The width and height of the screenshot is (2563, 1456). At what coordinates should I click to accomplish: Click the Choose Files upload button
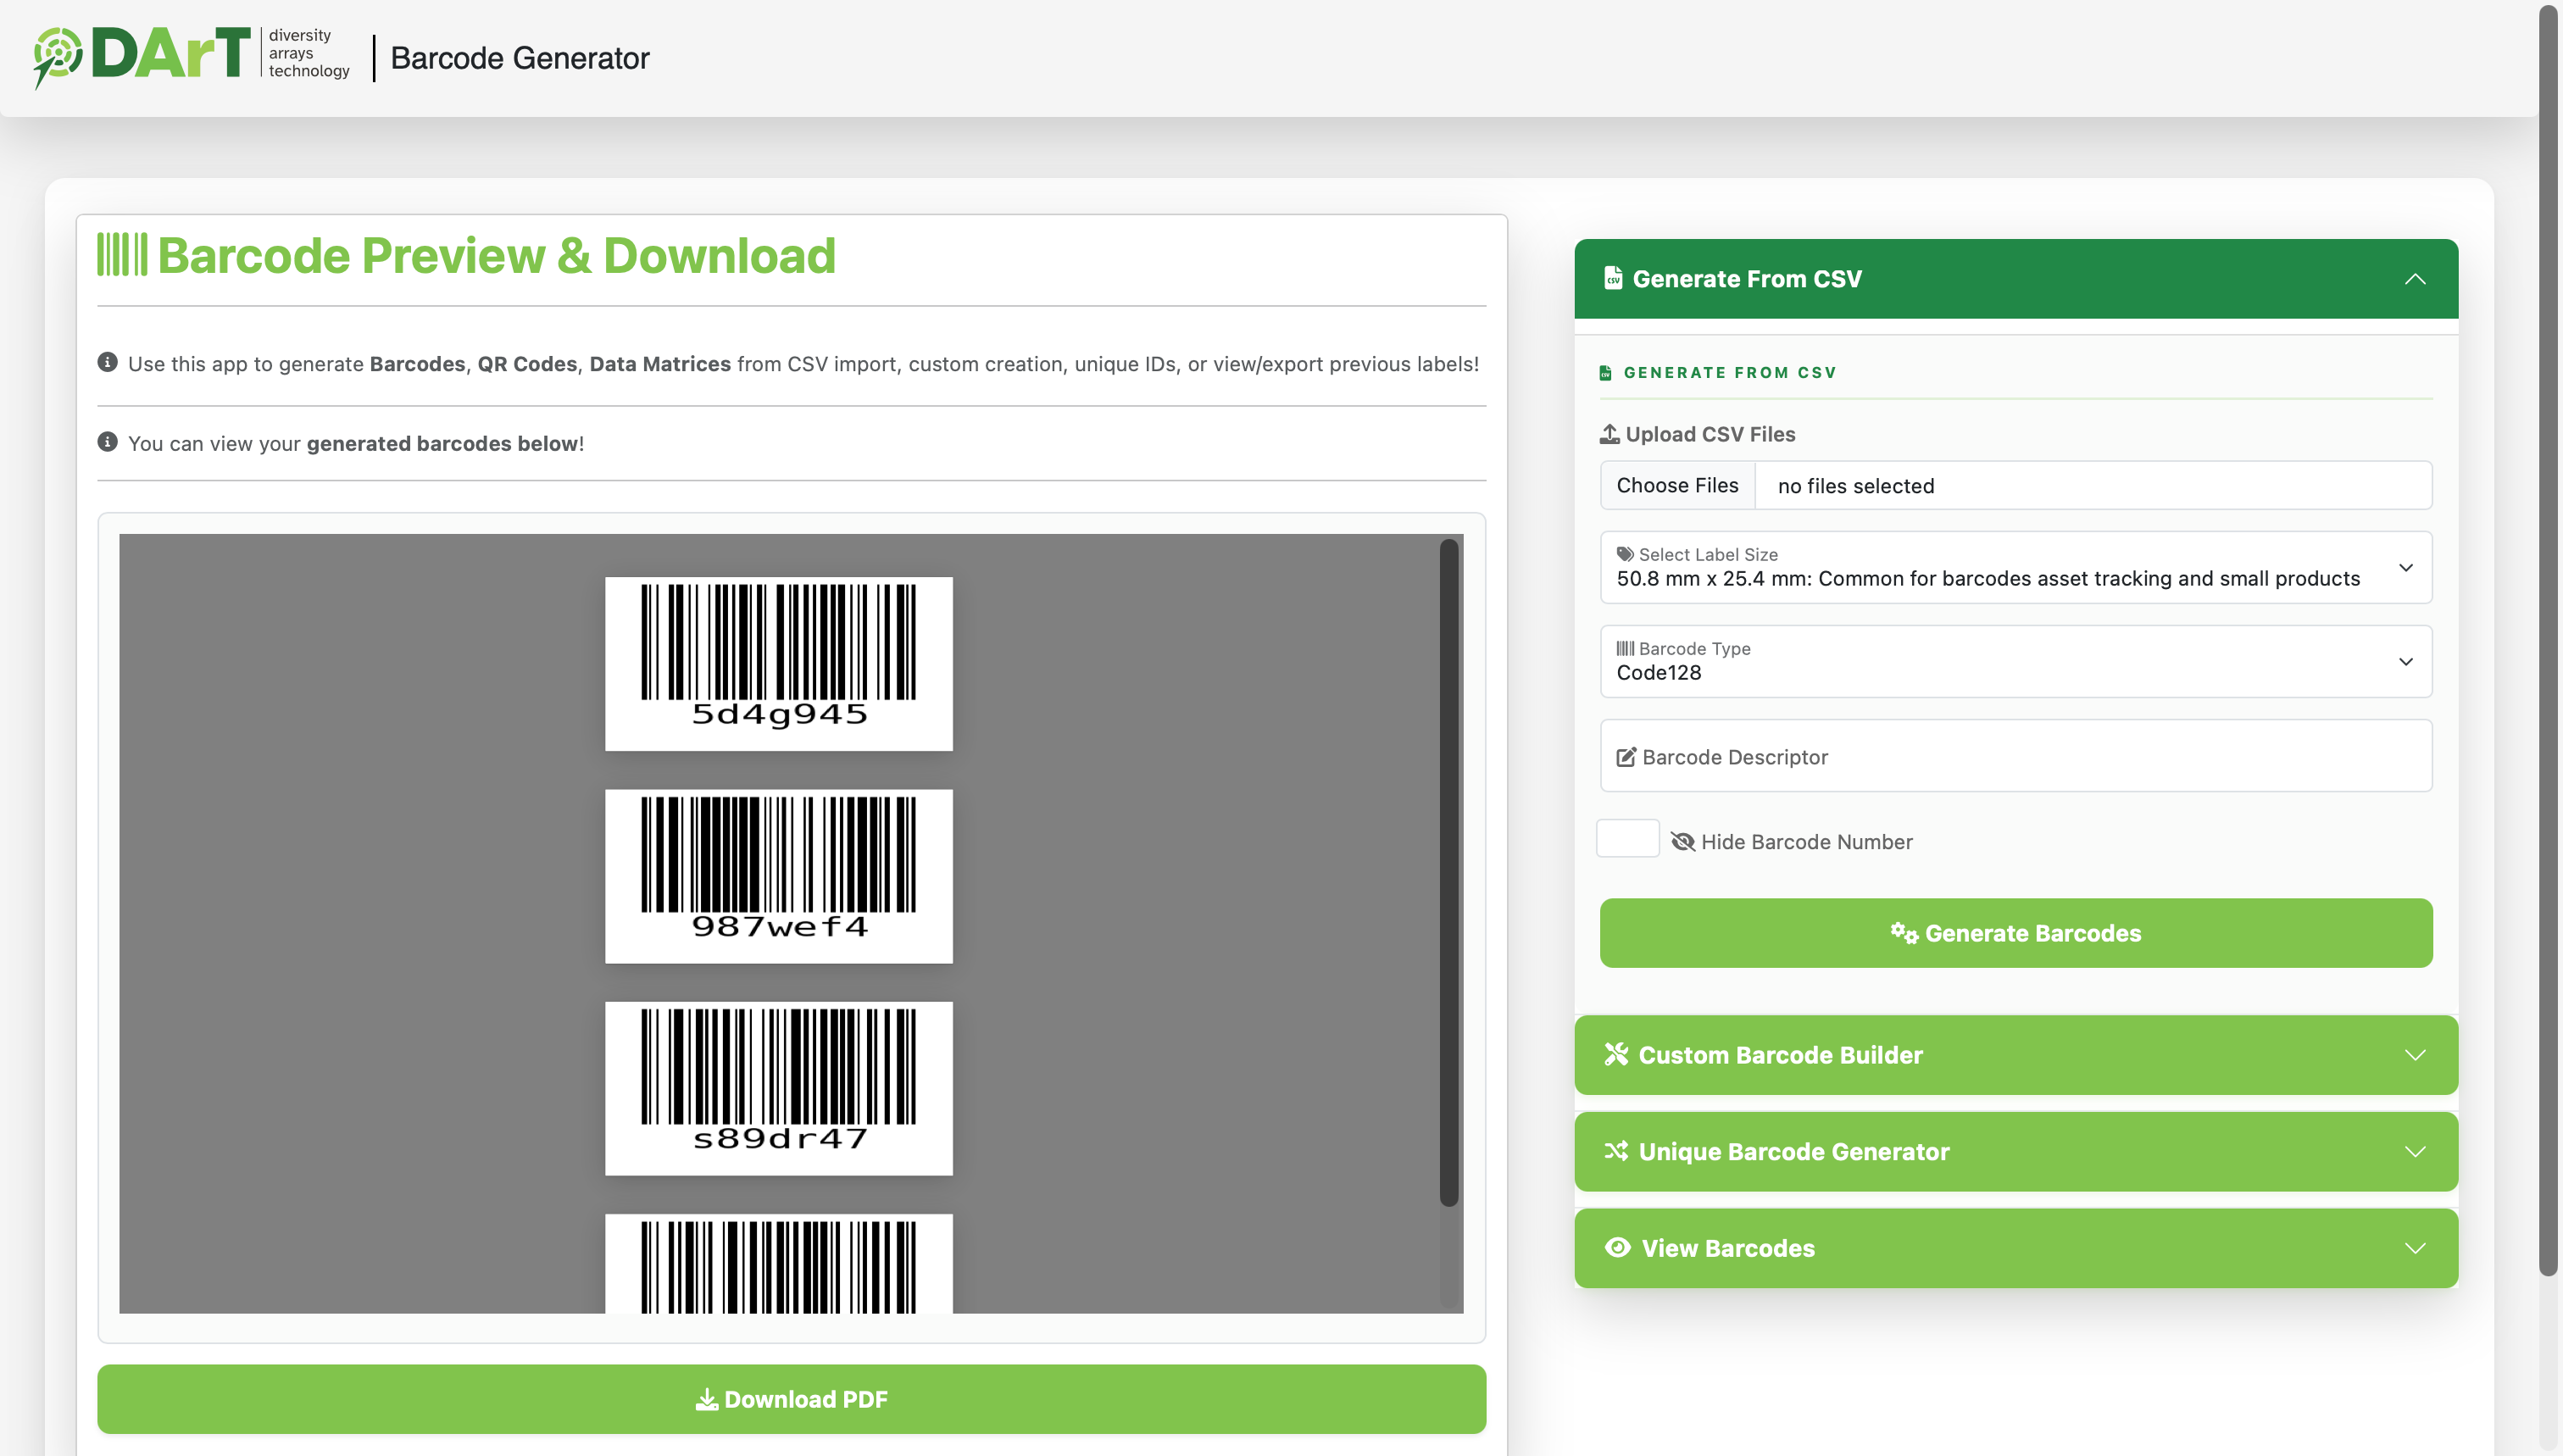coord(1677,485)
